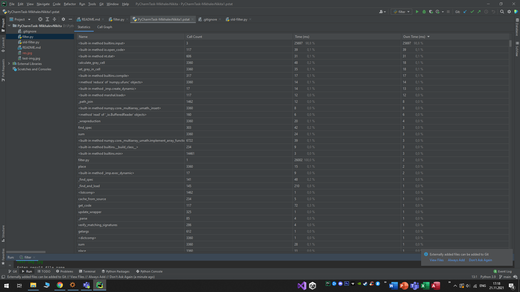The image size is (520, 292).
Task: Click the View Files link in notification
Action: click(x=437, y=260)
